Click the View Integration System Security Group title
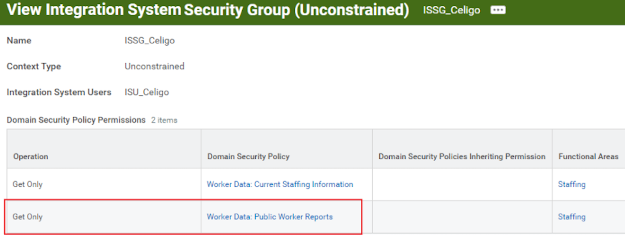The height and width of the screenshot is (237, 625). (208, 10)
